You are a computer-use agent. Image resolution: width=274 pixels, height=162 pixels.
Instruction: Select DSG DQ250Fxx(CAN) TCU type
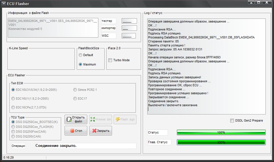13,132
